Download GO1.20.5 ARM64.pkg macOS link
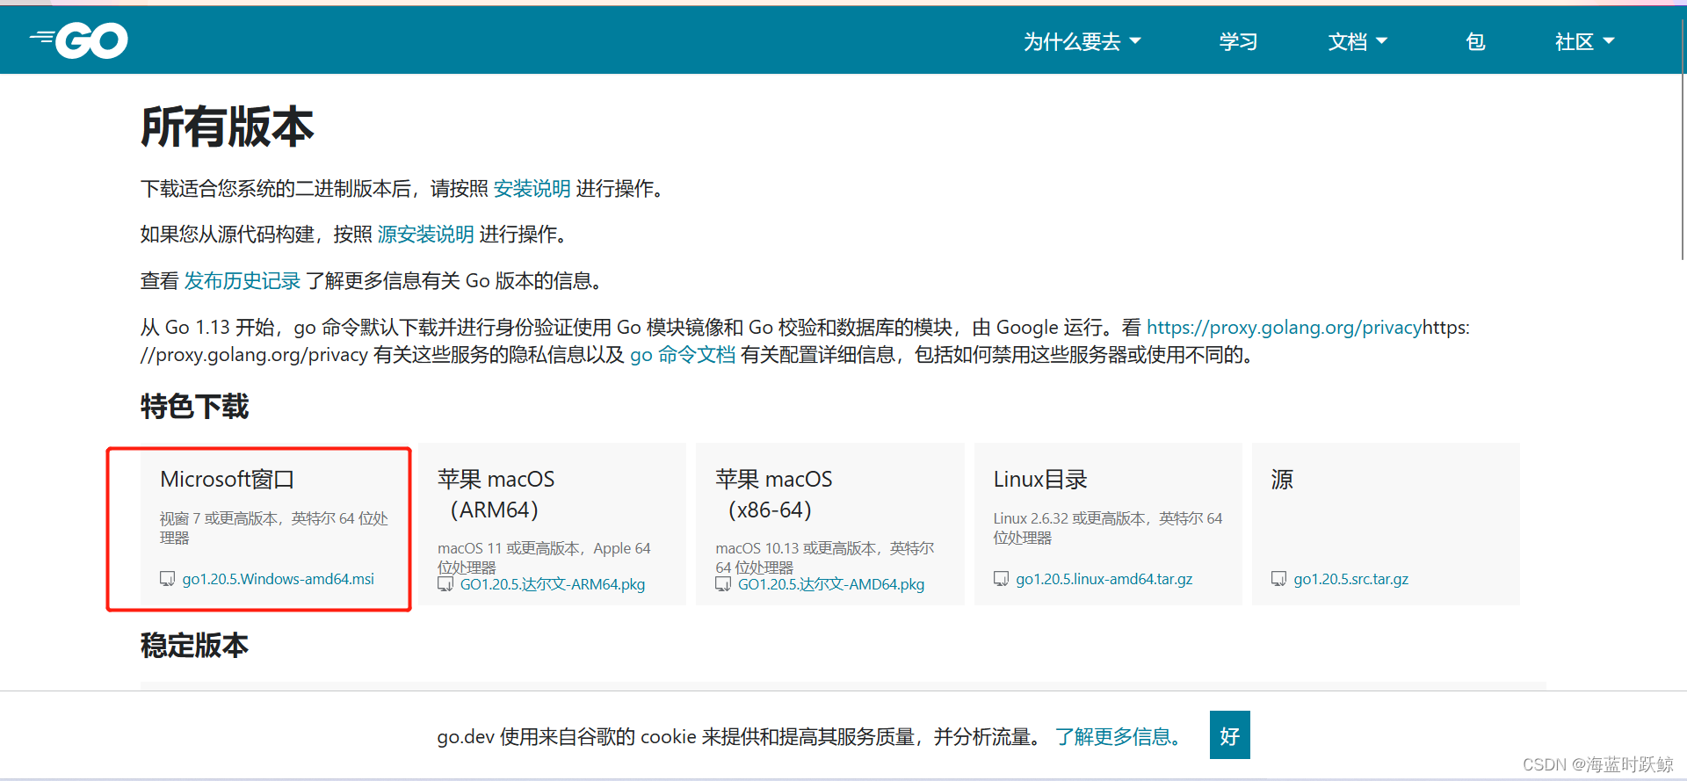 (x=553, y=584)
